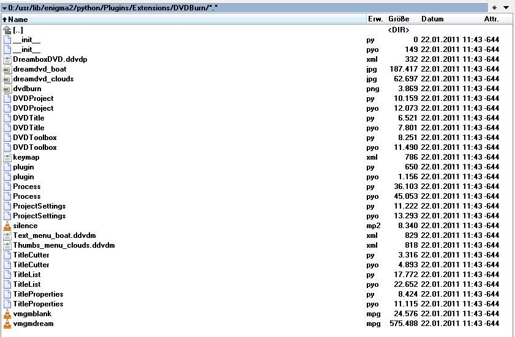Click the <DIR> label in the Größe column
The image size is (515, 337).
point(399,30)
